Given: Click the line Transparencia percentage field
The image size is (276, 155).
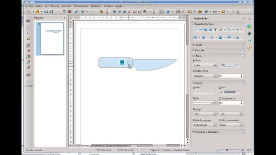Looking at the screenshot, I should point(231,103).
